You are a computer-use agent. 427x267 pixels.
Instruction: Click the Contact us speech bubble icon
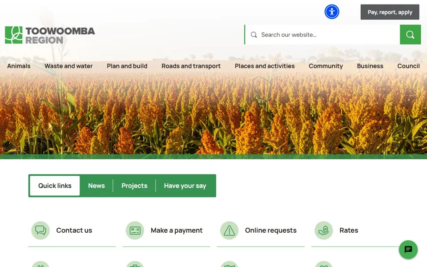(x=40, y=231)
